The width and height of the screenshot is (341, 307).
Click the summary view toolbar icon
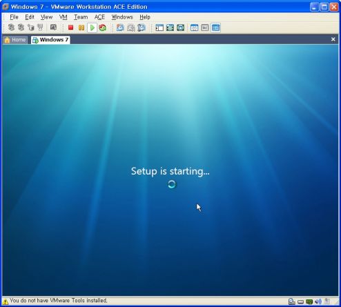pos(195,28)
